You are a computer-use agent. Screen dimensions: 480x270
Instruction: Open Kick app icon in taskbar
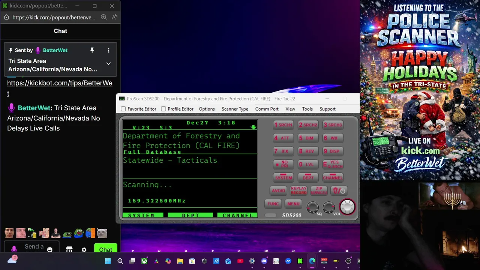300,261
